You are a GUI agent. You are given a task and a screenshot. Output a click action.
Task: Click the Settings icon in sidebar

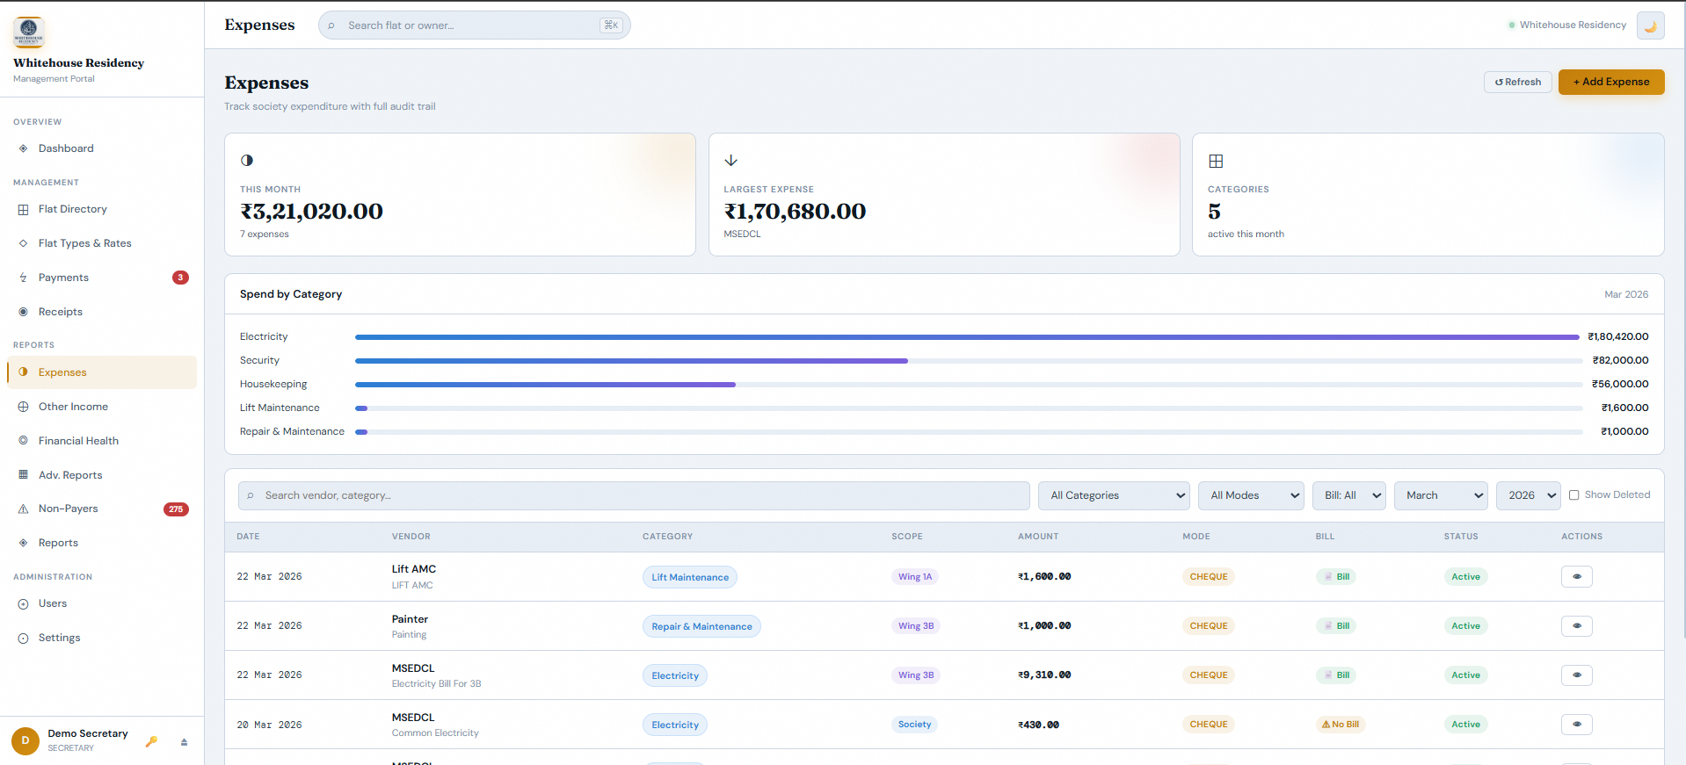(x=23, y=638)
